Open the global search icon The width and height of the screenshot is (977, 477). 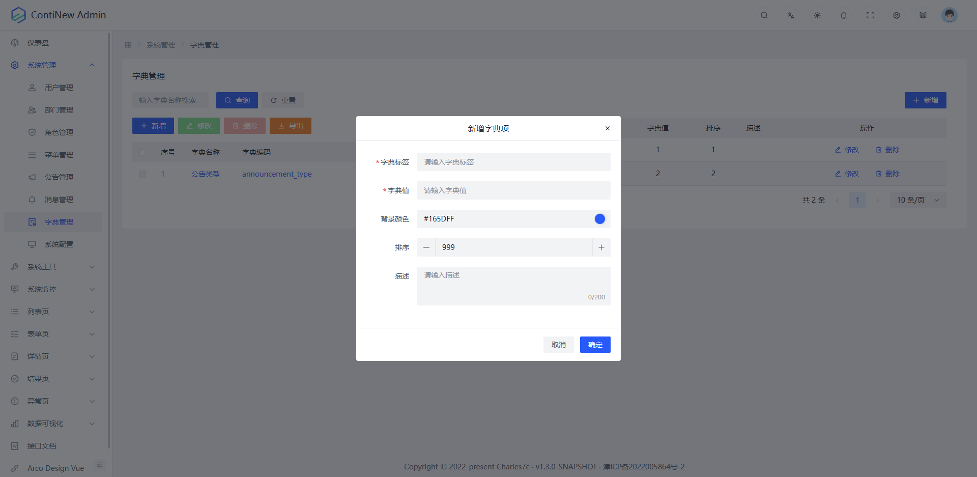point(764,15)
